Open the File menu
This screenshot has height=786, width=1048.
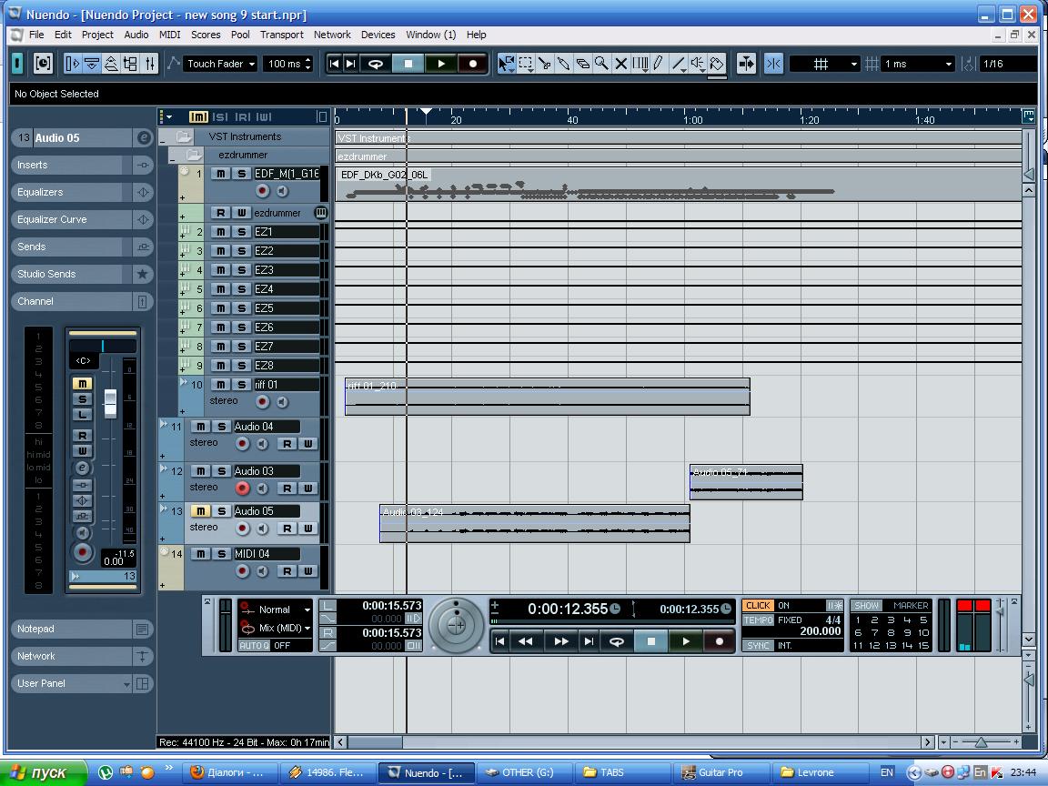(x=36, y=35)
